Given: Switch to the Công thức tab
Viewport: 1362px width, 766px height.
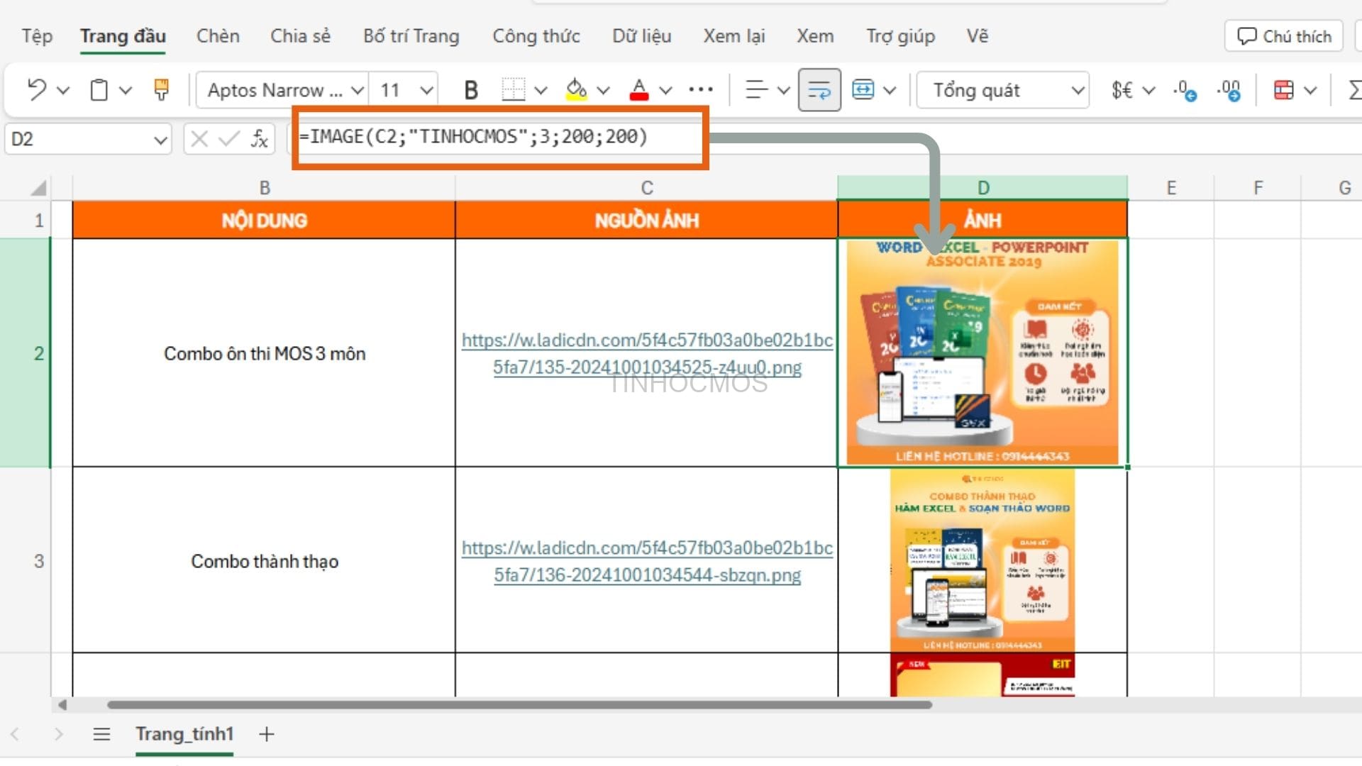Looking at the screenshot, I should (x=536, y=36).
